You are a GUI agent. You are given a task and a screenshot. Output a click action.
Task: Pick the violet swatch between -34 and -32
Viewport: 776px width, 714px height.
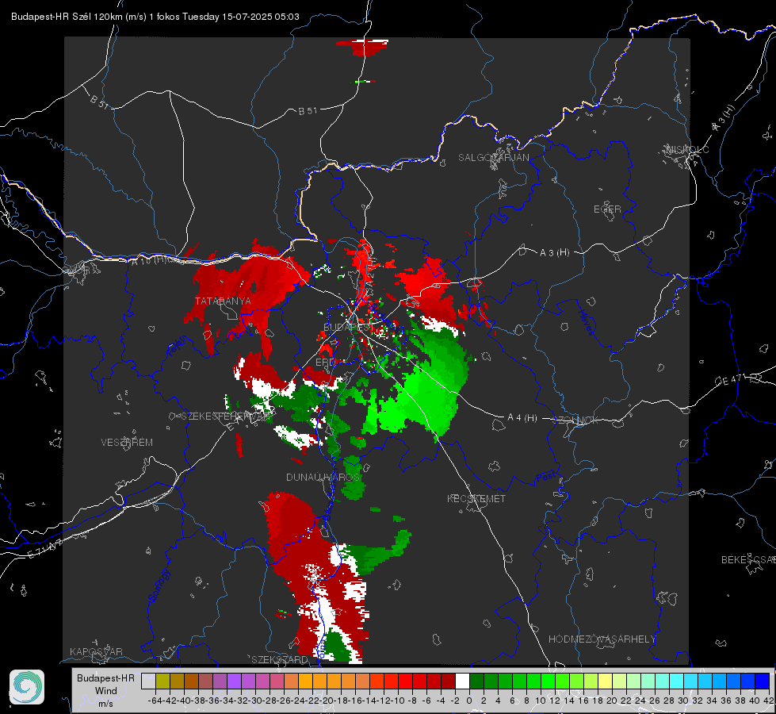coord(234,681)
